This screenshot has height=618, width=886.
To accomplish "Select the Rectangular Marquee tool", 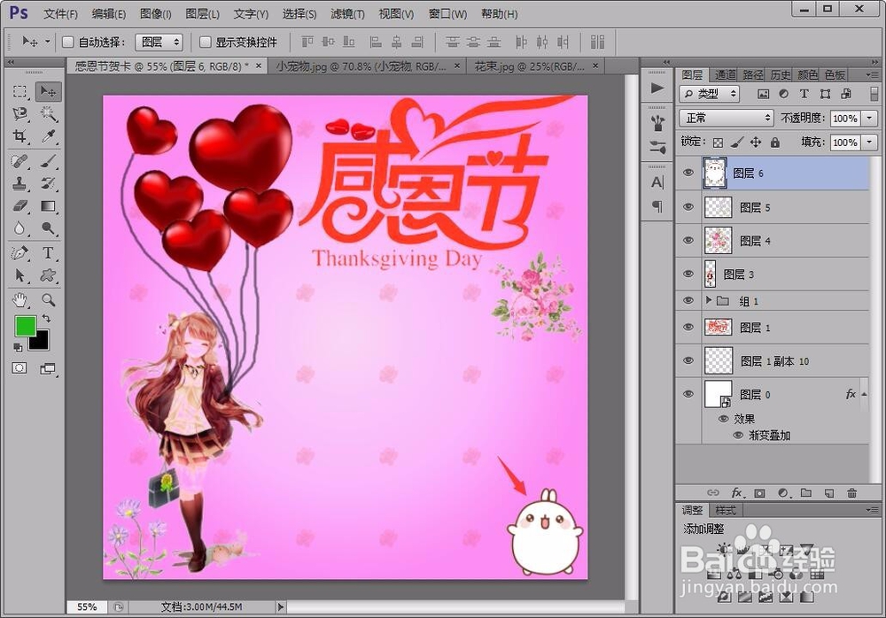I will (20, 91).
